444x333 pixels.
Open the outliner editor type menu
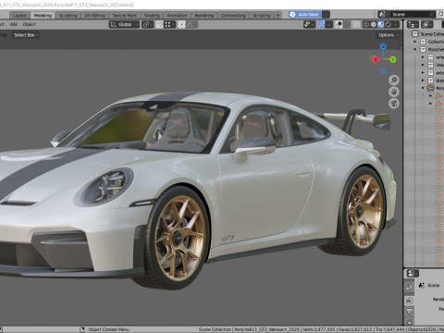(413, 24)
